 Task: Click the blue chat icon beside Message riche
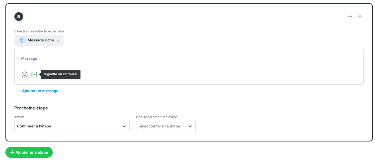point(22,40)
